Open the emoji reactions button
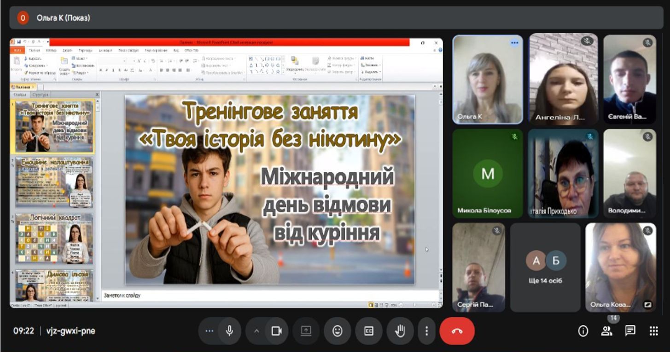This screenshot has height=352, width=670. click(338, 331)
